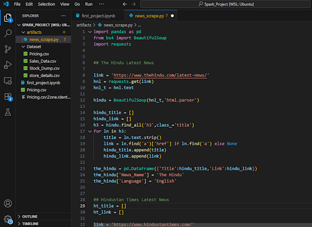Open the Source Control view

(x=8, y=49)
